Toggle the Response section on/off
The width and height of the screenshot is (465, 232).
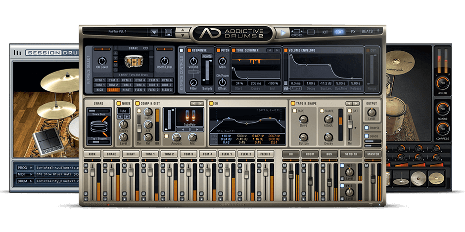pyautogui.click(x=189, y=50)
